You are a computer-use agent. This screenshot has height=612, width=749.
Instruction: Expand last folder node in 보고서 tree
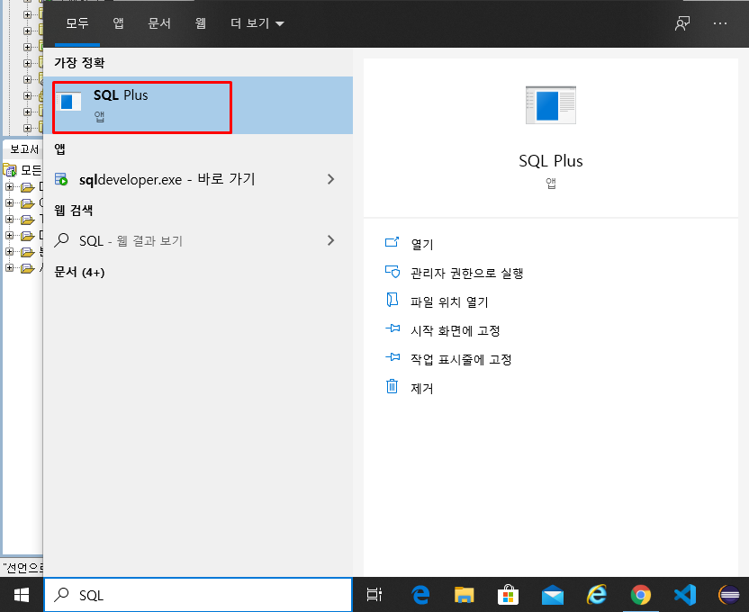[x=10, y=268]
